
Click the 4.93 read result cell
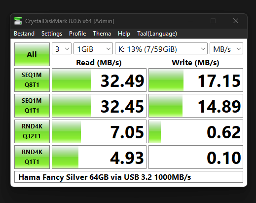99,157
